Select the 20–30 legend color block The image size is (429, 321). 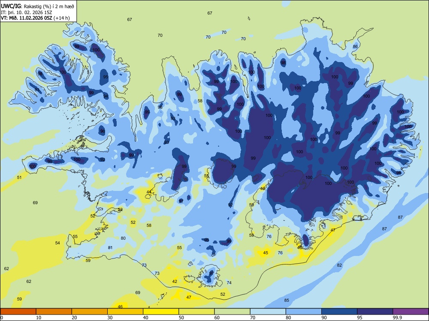pyautogui.click(x=90, y=312)
